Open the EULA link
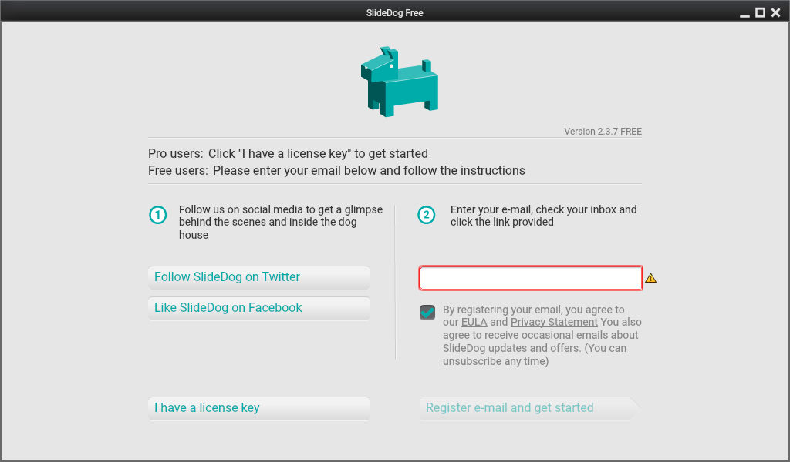This screenshot has width=790, height=462. tap(474, 322)
